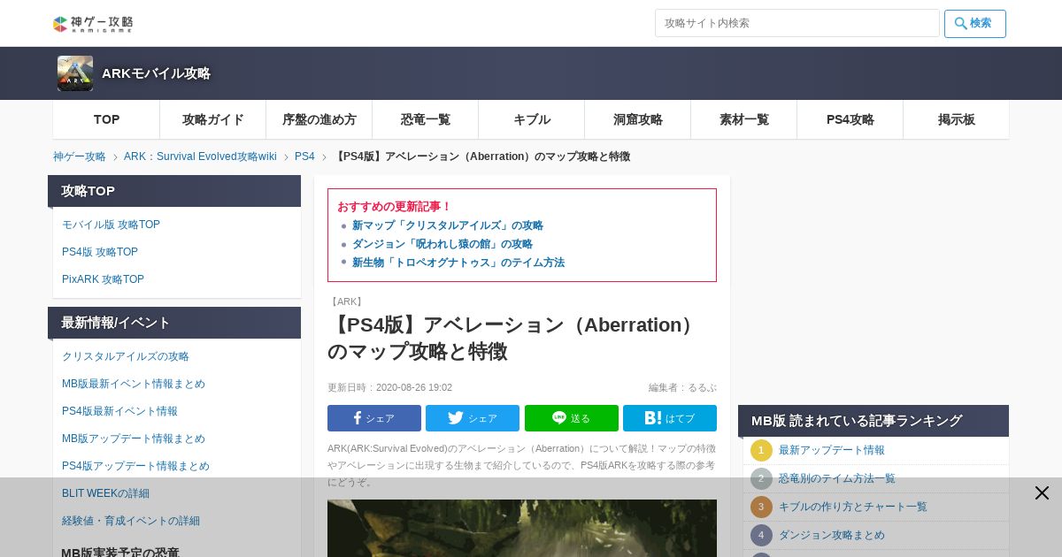Open the TOP navigation tab

click(x=106, y=119)
